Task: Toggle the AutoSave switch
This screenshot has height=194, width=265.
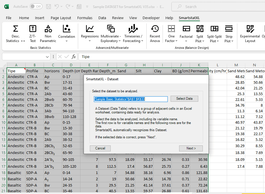Action: [36, 7]
